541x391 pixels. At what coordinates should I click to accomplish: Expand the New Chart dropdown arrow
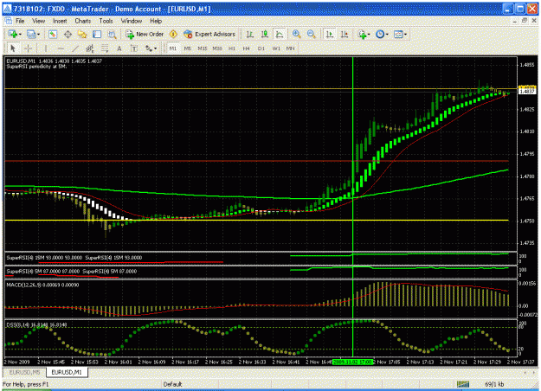tap(20, 34)
